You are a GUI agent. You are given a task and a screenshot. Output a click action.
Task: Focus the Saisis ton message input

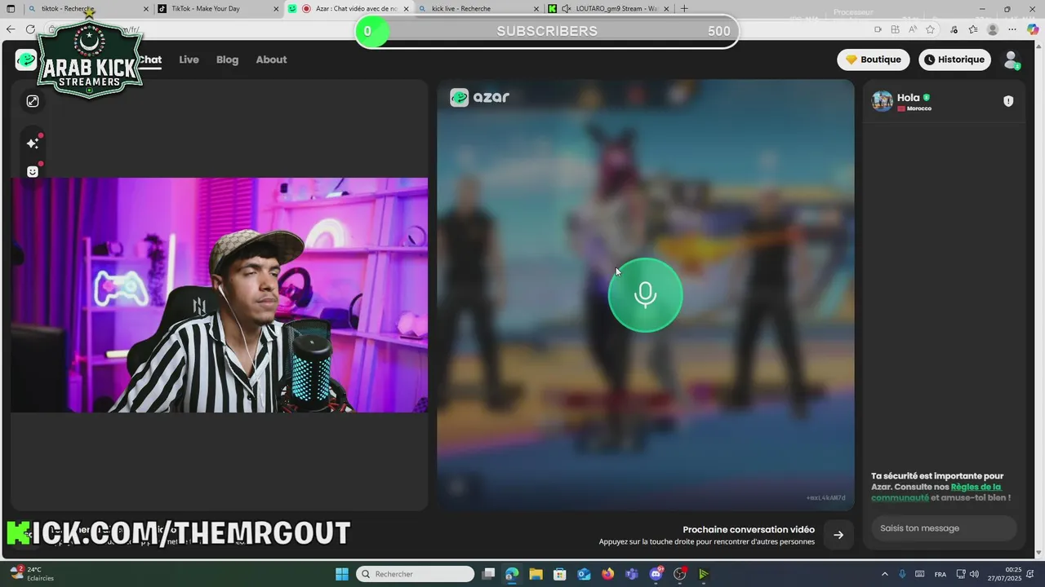[944, 528]
